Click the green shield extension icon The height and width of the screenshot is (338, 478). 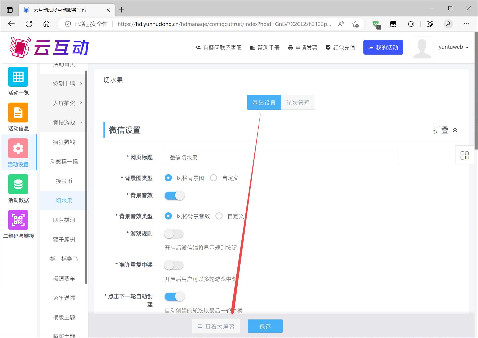[376, 24]
